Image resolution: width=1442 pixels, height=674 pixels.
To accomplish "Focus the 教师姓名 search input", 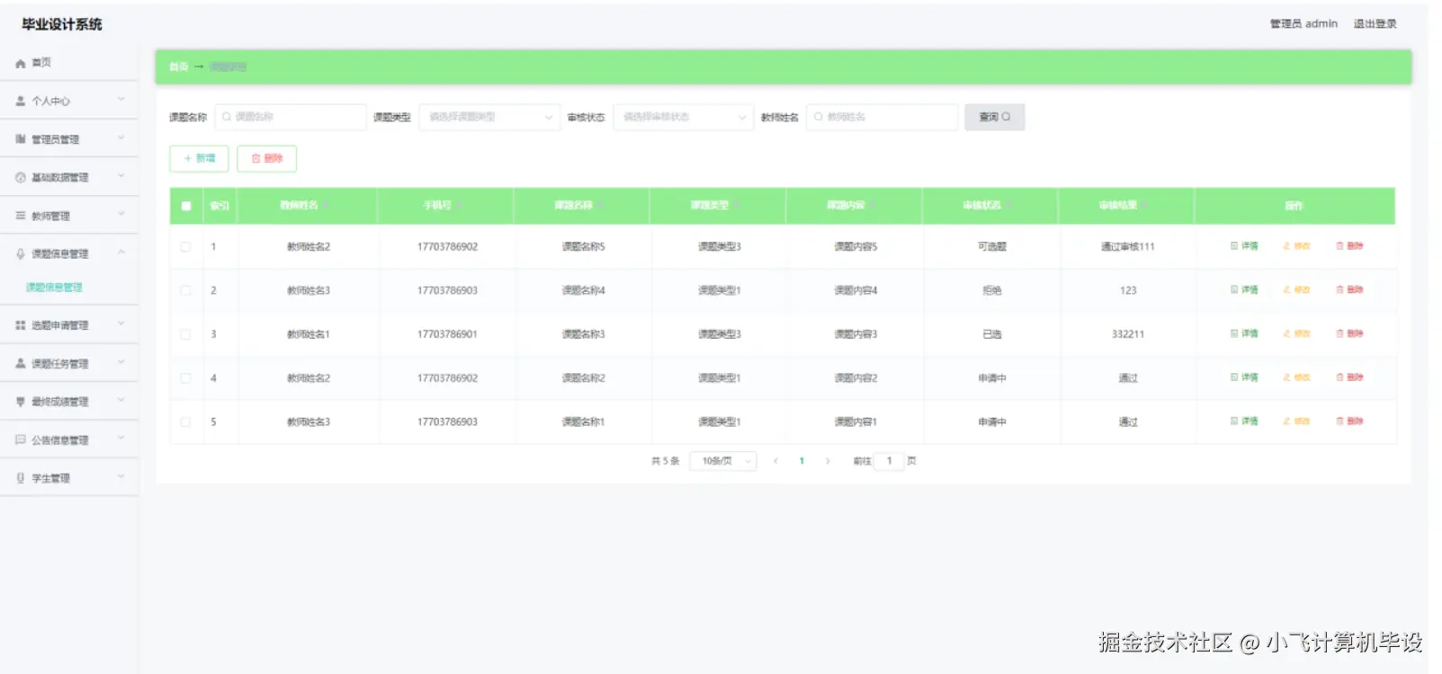I will [x=882, y=117].
